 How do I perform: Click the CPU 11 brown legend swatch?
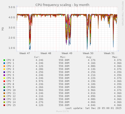4,93
